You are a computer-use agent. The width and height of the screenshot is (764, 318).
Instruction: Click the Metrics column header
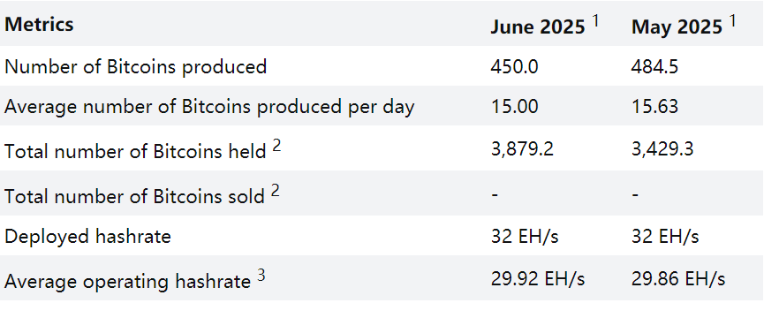pos(39,25)
